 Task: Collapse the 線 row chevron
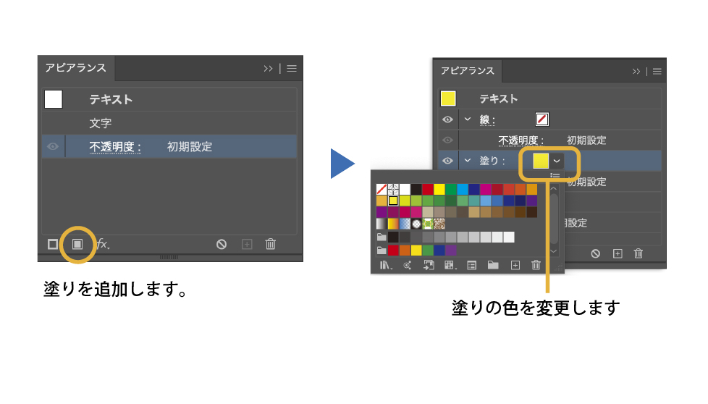tap(468, 119)
